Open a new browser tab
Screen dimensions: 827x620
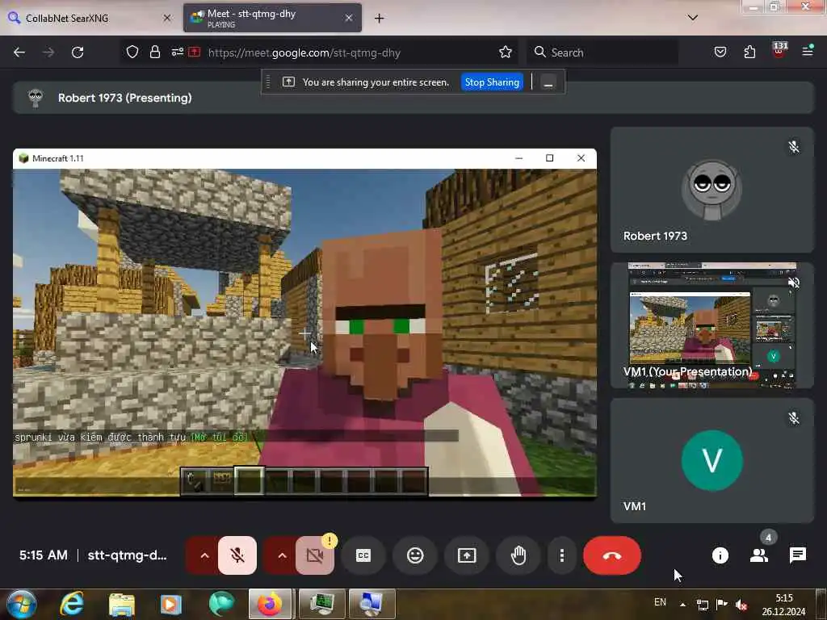pos(379,18)
